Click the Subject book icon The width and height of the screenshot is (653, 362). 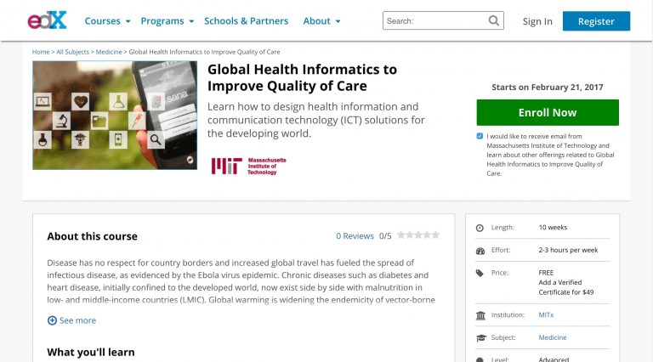480,337
